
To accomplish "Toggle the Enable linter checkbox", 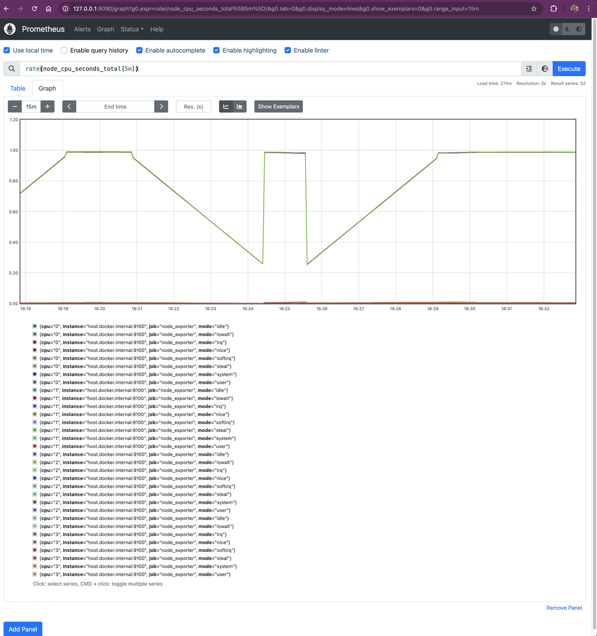I will click(x=288, y=50).
